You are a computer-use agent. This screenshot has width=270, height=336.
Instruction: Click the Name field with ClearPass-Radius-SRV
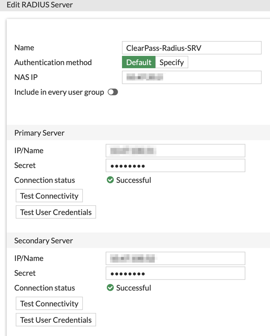[x=191, y=48]
